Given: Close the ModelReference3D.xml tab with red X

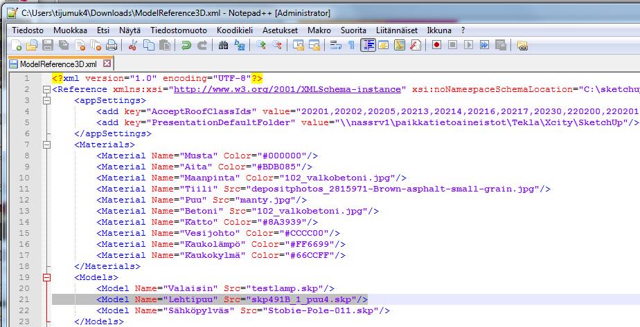Looking at the screenshot, I should point(107,64).
